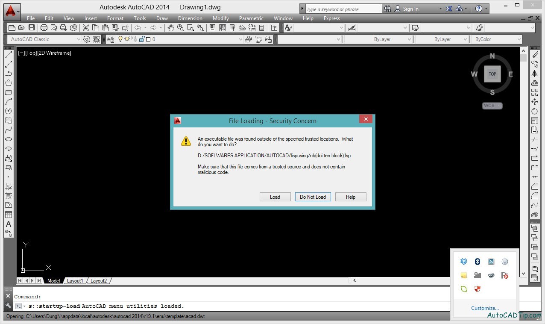The height and width of the screenshot is (324, 545).
Task: Switch to the Layout2 tab
Action: point(99,281)
